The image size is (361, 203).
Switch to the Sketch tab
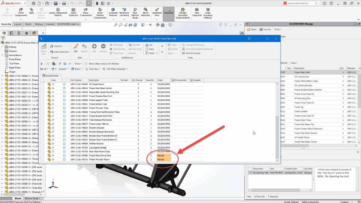click(x=28, y=24)
